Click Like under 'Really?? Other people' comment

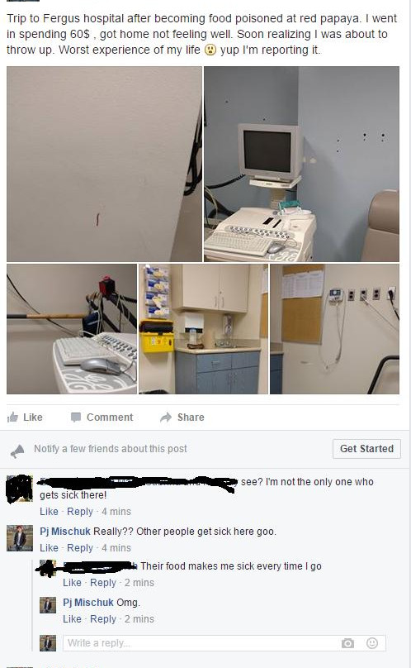click(49, 547)
